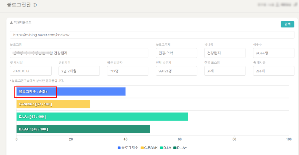The image size is (299, 155).
Task: Click the 전체 방문자 field showing 99,123명
Action: [176, 71]
